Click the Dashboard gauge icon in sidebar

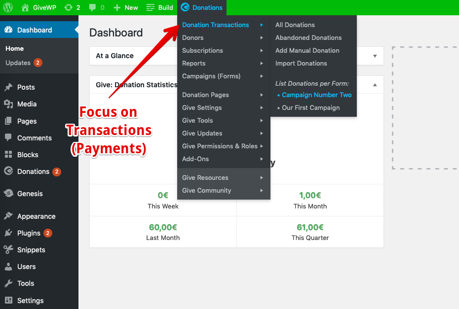tap(8, 30)
